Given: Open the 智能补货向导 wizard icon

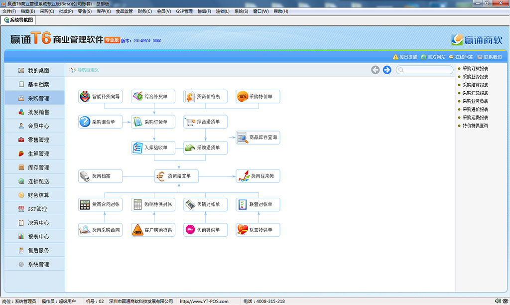Looking at the screenshot, I should click(x=85, y=97).
